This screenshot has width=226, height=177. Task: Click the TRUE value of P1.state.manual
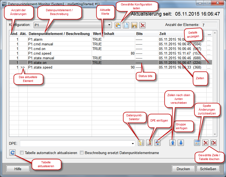point(97,58)
